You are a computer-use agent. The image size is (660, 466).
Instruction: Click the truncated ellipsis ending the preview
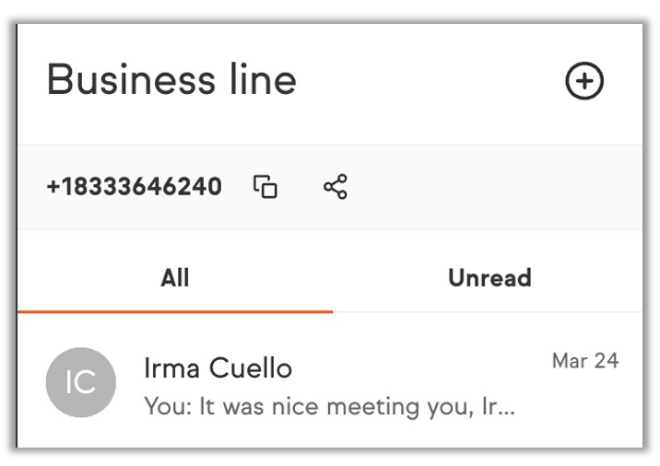tap(505, 406)
